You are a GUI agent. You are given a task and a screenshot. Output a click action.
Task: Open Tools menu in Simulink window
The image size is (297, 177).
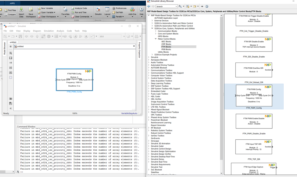point(77,31)
